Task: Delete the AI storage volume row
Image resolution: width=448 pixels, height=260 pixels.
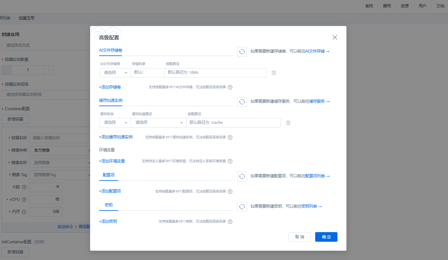Action: [273, 73]
